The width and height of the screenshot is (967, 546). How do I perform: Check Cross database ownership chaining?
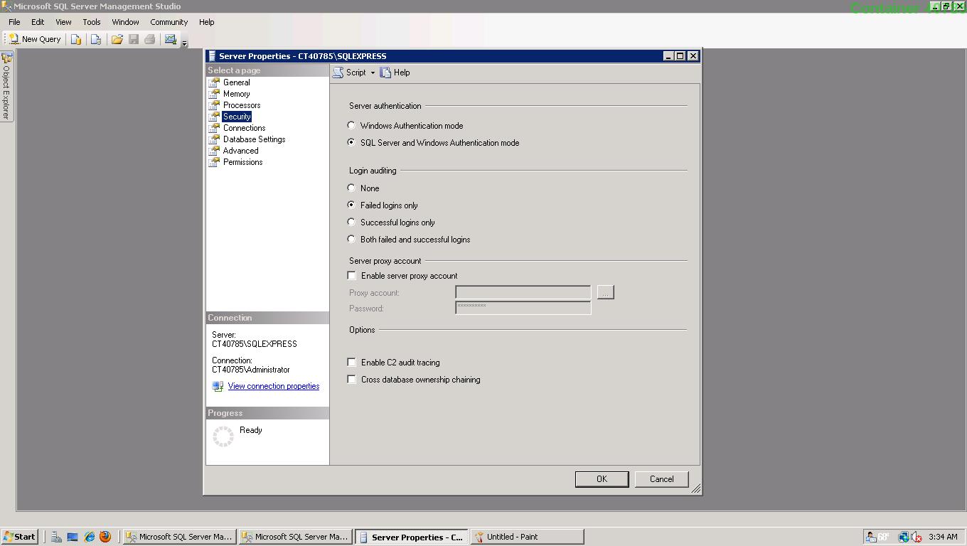[x=352, y=380]
